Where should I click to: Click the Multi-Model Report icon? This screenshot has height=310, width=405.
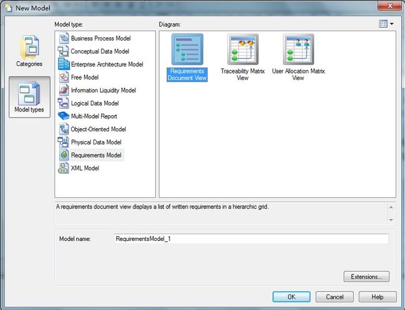[64, 116]
